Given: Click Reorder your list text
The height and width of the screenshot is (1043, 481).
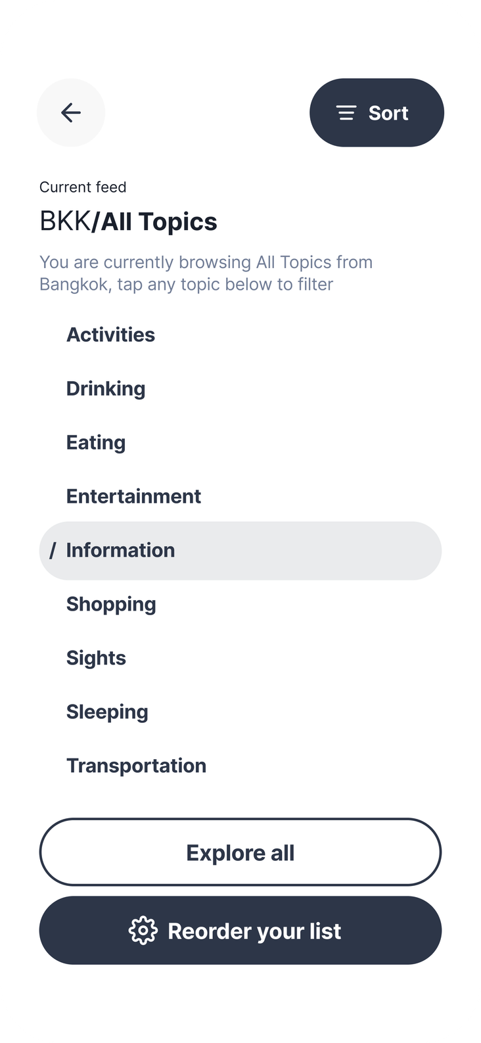Looking at the screenshot, I should [x=254, y=931].
